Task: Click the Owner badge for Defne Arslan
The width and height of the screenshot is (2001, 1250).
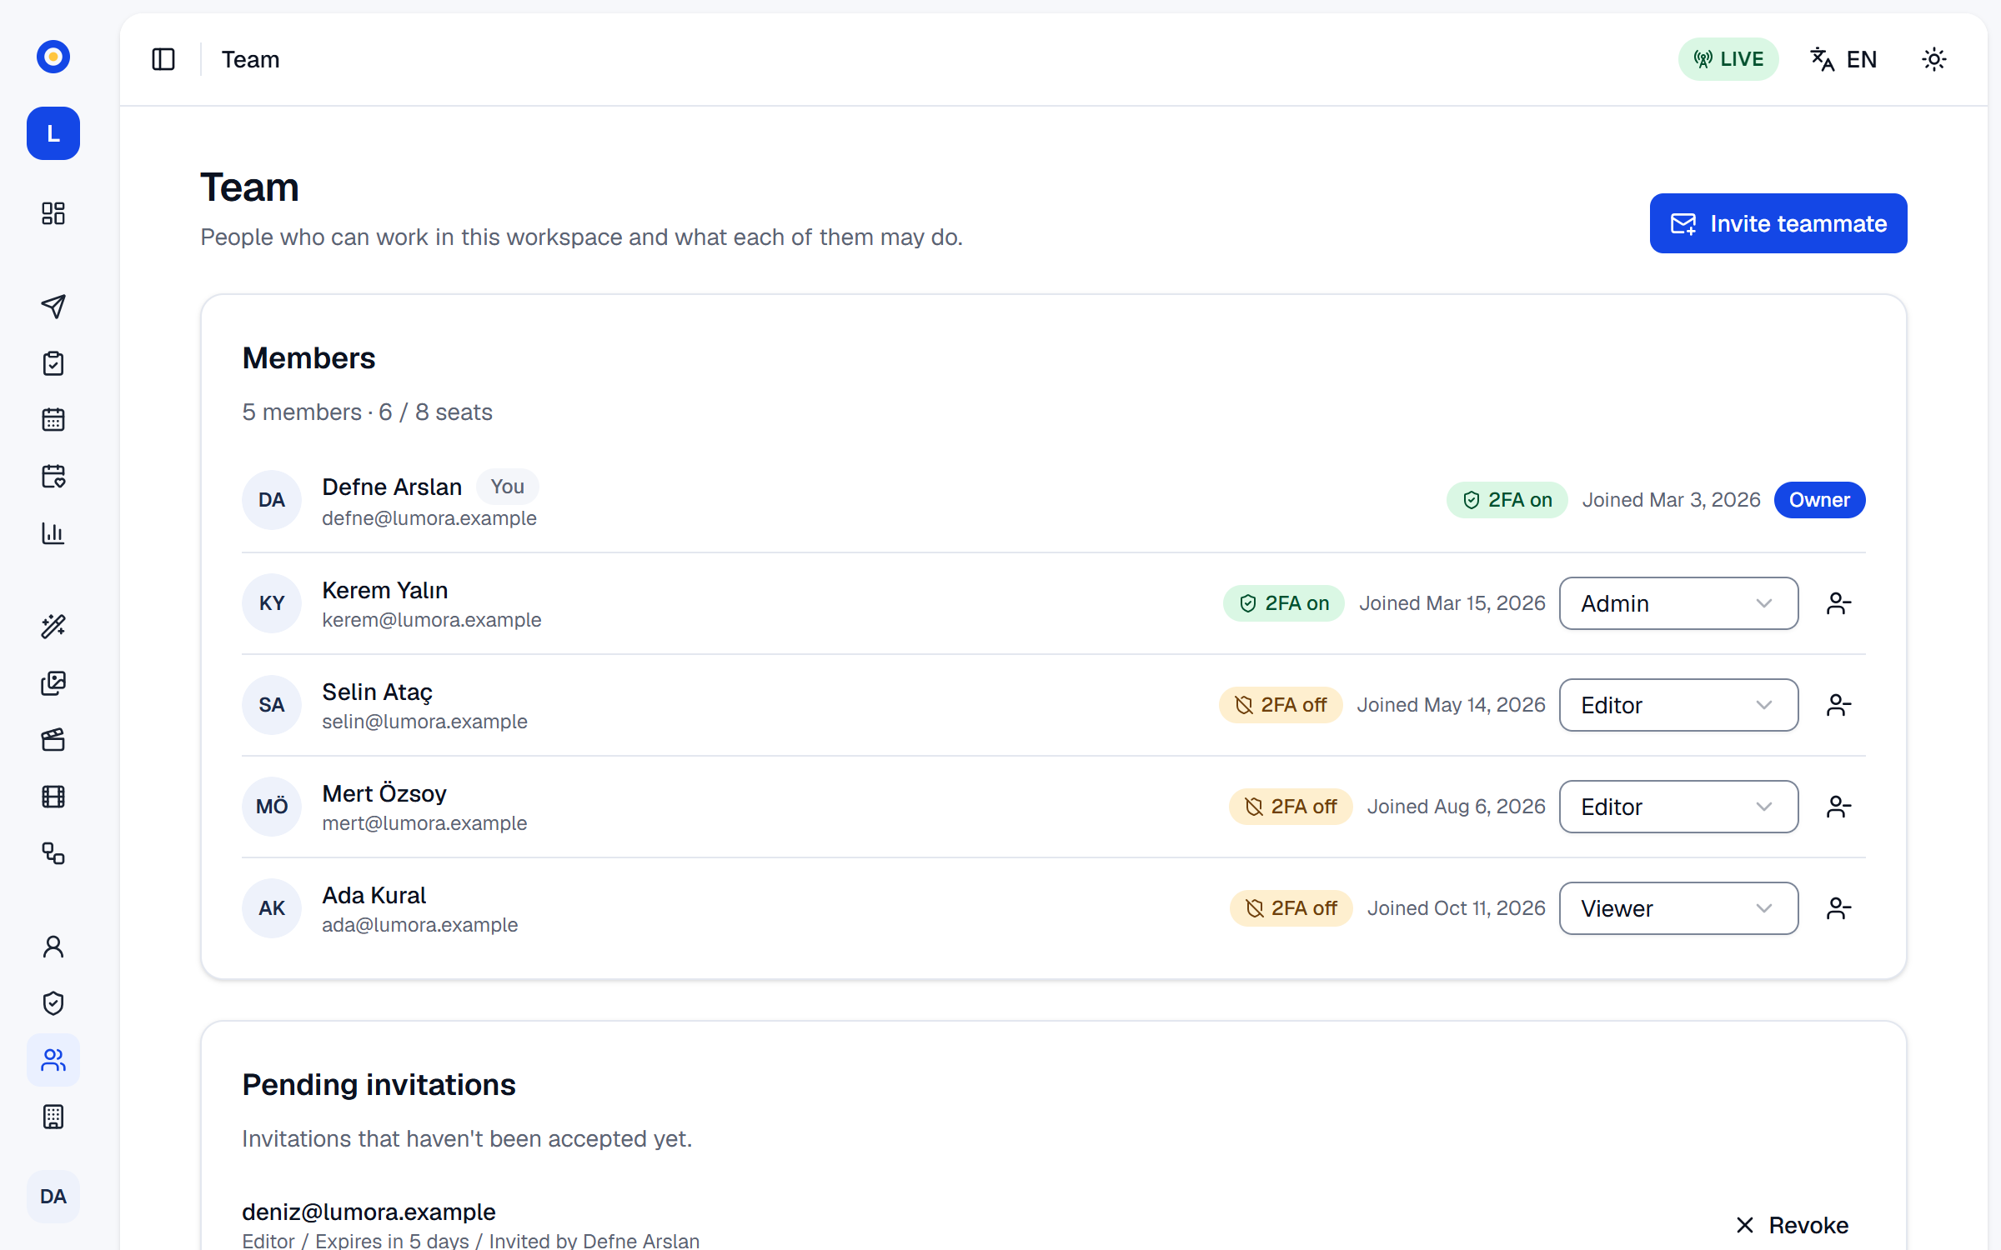Action: point(1819,500)
